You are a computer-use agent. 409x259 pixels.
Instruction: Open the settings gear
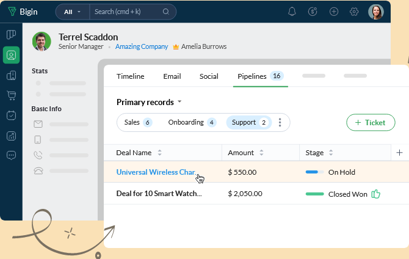pos(354,12)
